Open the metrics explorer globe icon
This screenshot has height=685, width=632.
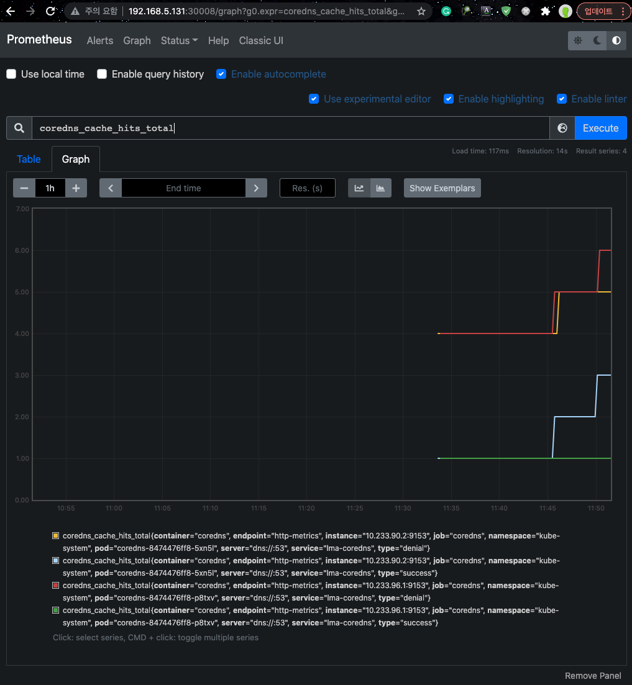[x=562, y=128]
